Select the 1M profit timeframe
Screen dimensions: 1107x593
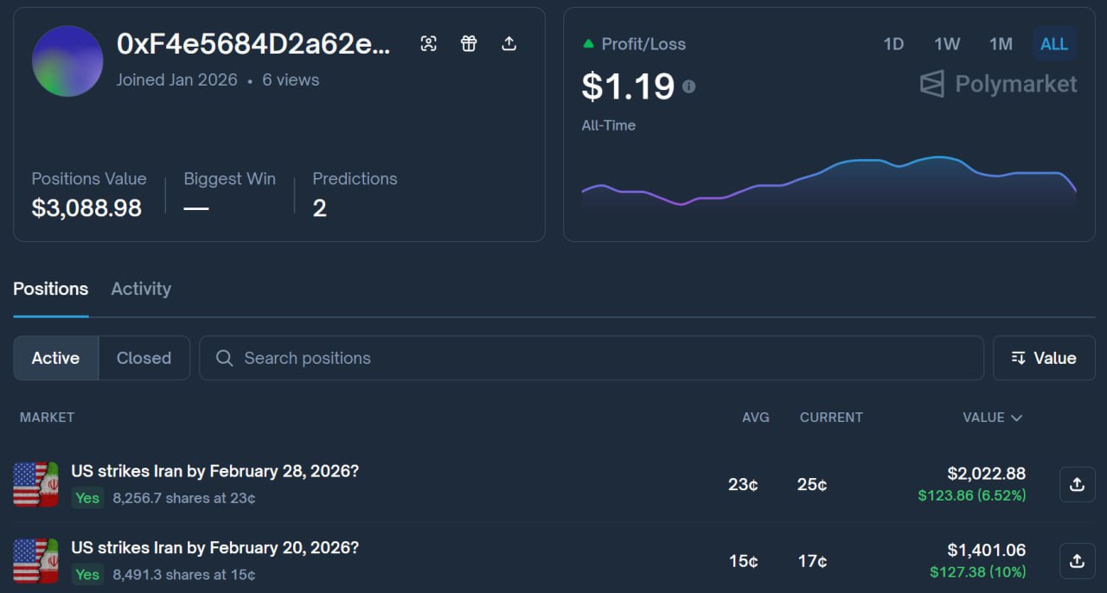[x=1001, y=44]
